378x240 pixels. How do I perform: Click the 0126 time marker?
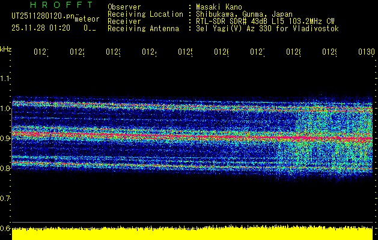[x=222, y=52]
